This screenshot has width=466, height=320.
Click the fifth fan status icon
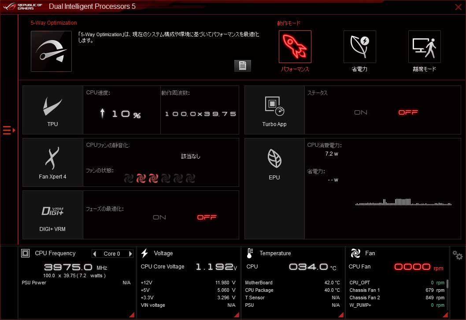178,178
